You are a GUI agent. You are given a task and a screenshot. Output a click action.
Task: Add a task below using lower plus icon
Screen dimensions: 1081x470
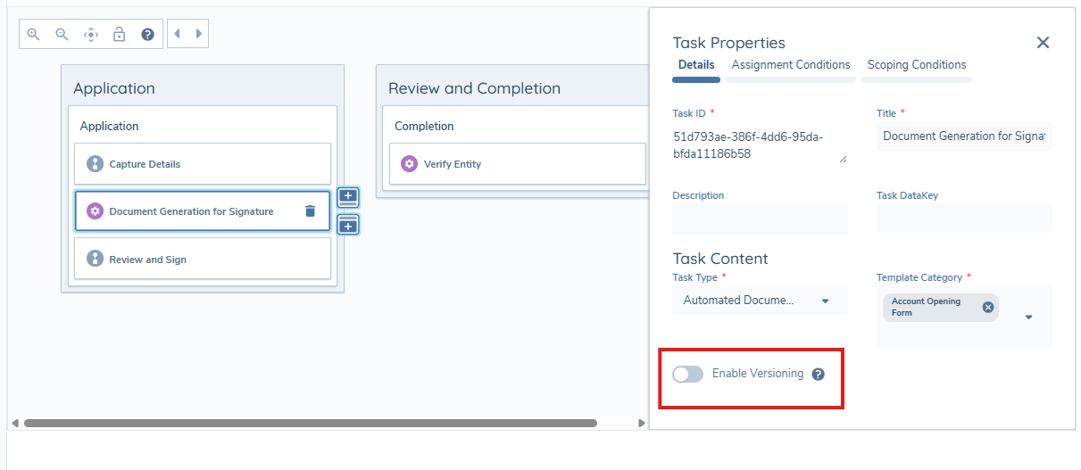(348, 225)
